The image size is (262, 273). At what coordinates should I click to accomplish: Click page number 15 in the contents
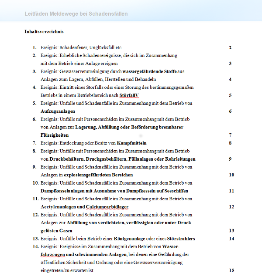click(231, 270)
